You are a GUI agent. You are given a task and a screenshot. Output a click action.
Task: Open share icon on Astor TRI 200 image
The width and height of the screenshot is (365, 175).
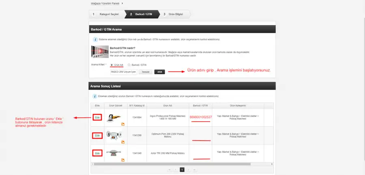coord(123,160)
